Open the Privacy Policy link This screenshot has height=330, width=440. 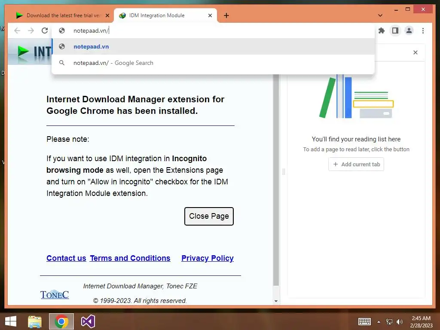[x=208, y=258]
